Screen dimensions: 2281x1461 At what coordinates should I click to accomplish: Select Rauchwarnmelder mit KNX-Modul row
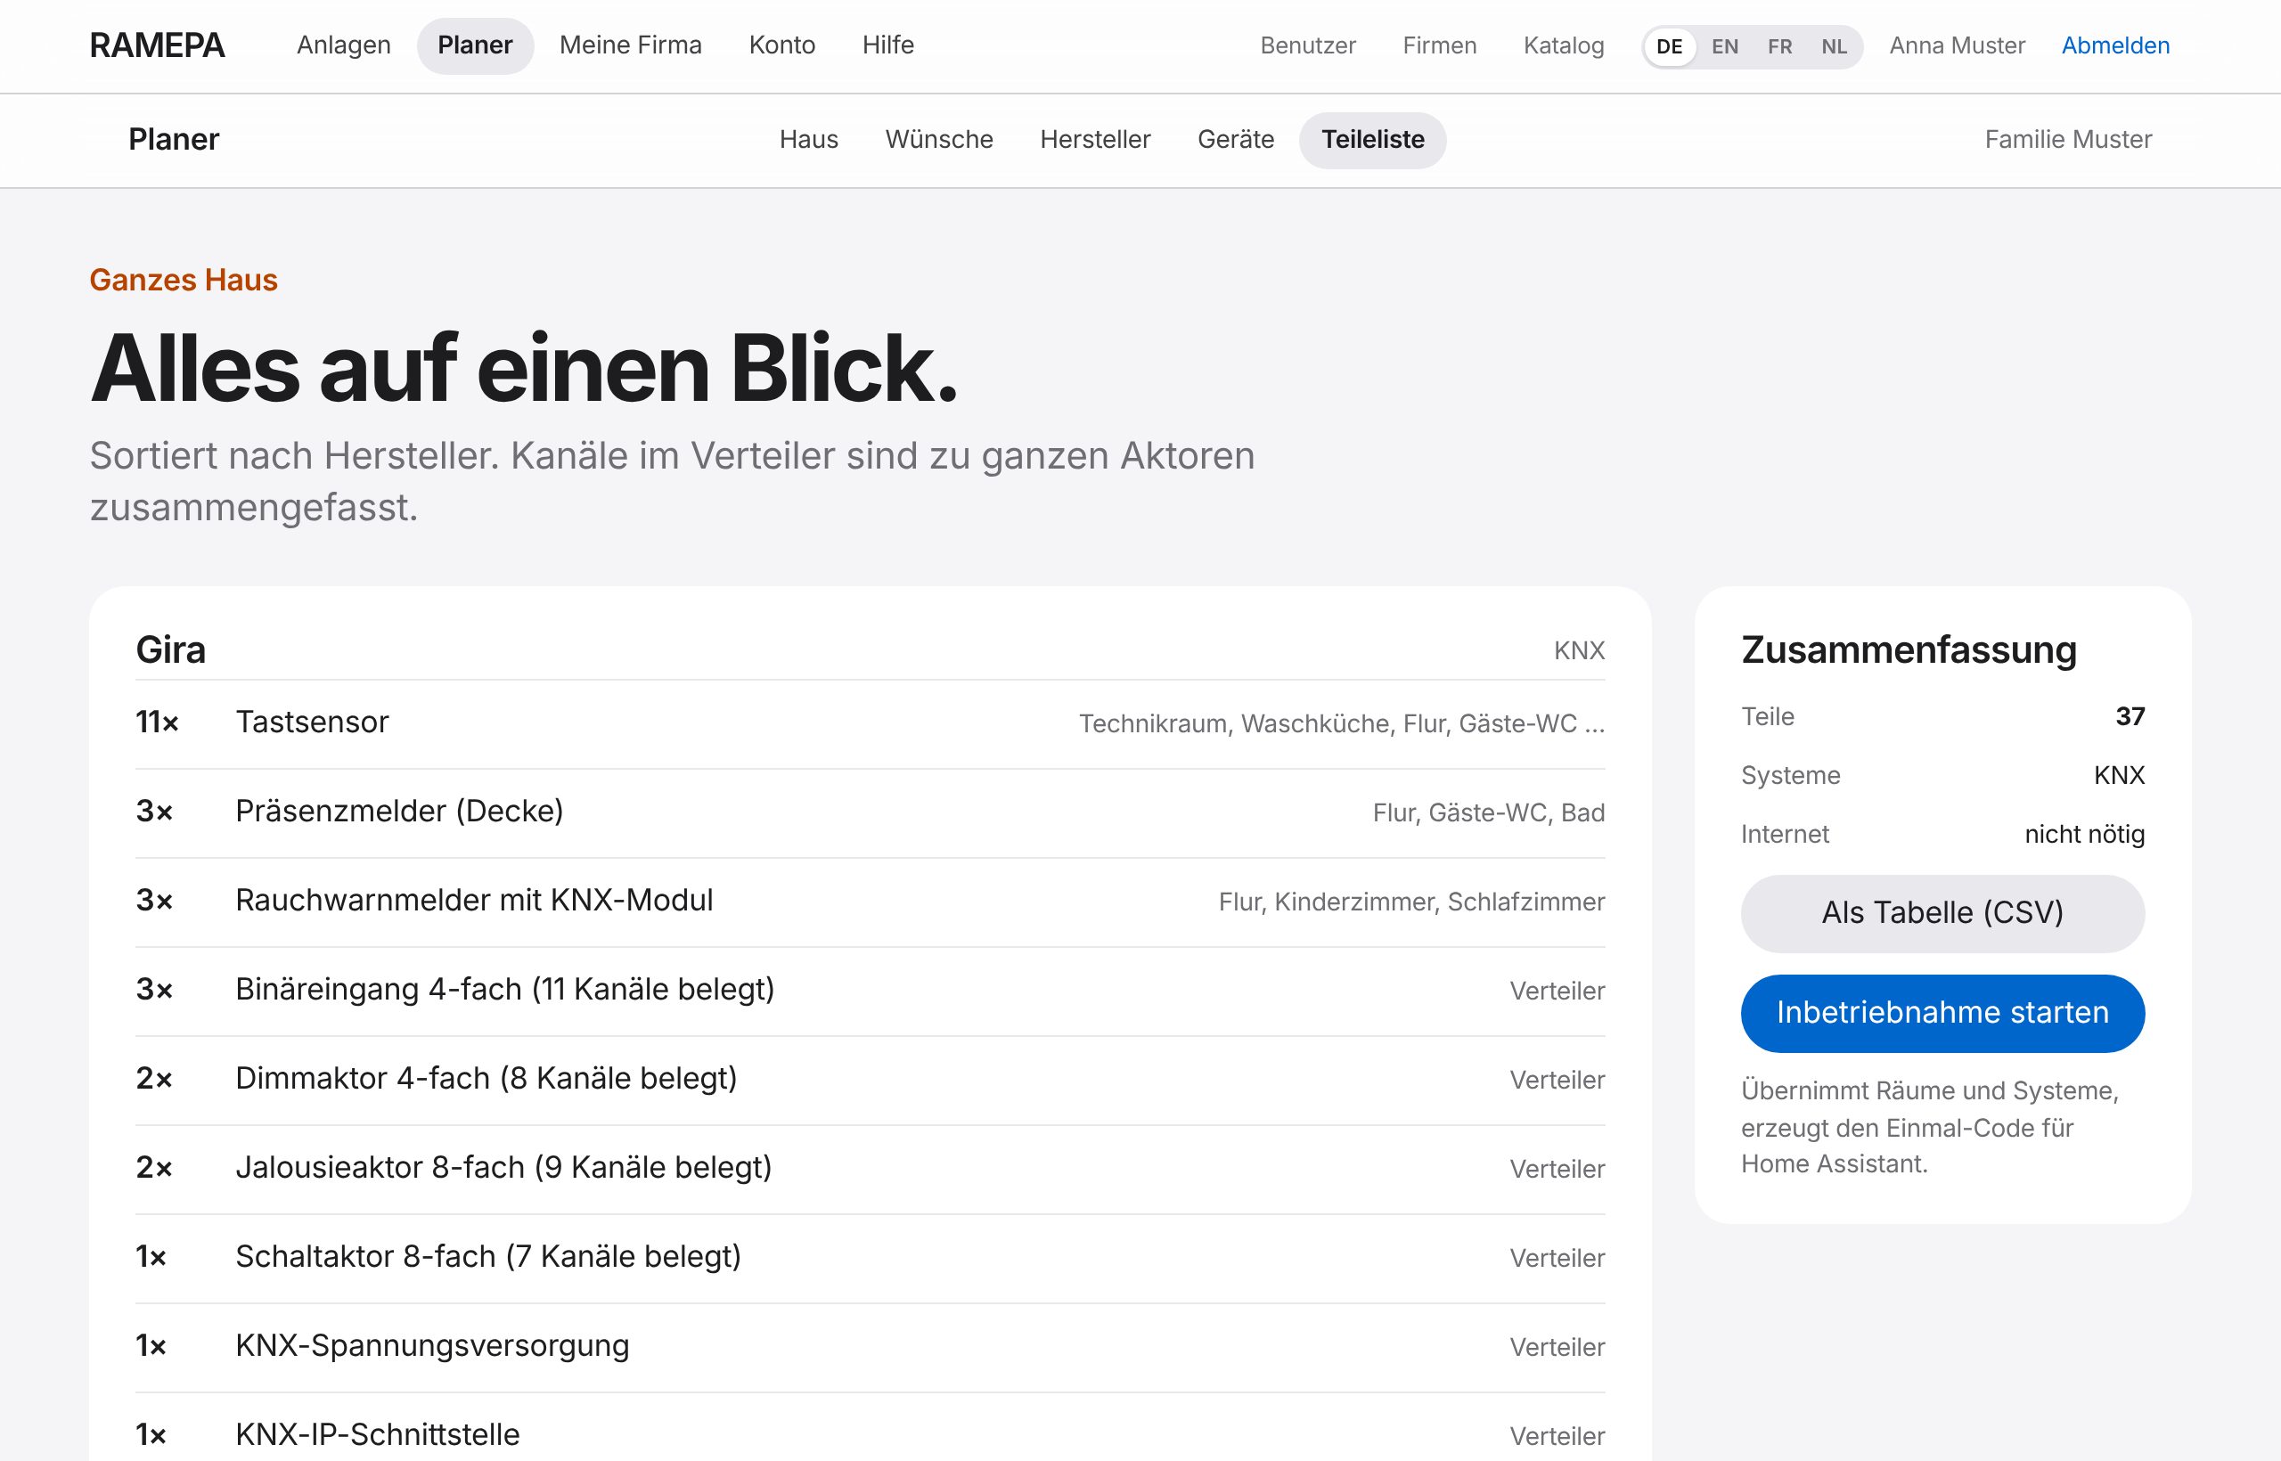[871, 902]
